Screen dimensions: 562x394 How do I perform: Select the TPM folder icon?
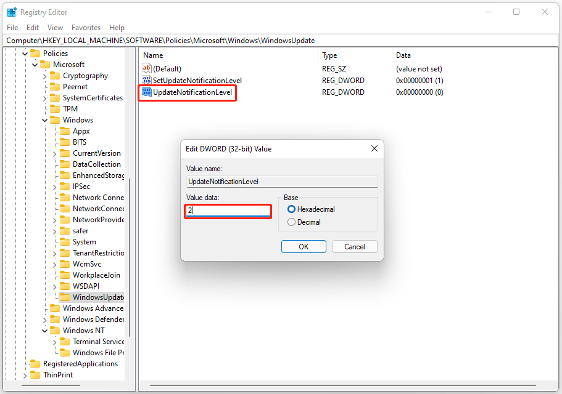tap(55, 109)
